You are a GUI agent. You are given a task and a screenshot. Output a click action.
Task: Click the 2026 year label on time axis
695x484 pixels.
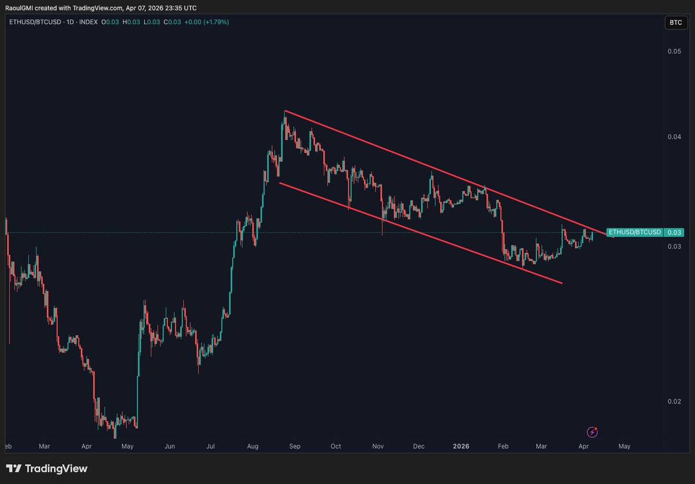(x=461, y=446)
